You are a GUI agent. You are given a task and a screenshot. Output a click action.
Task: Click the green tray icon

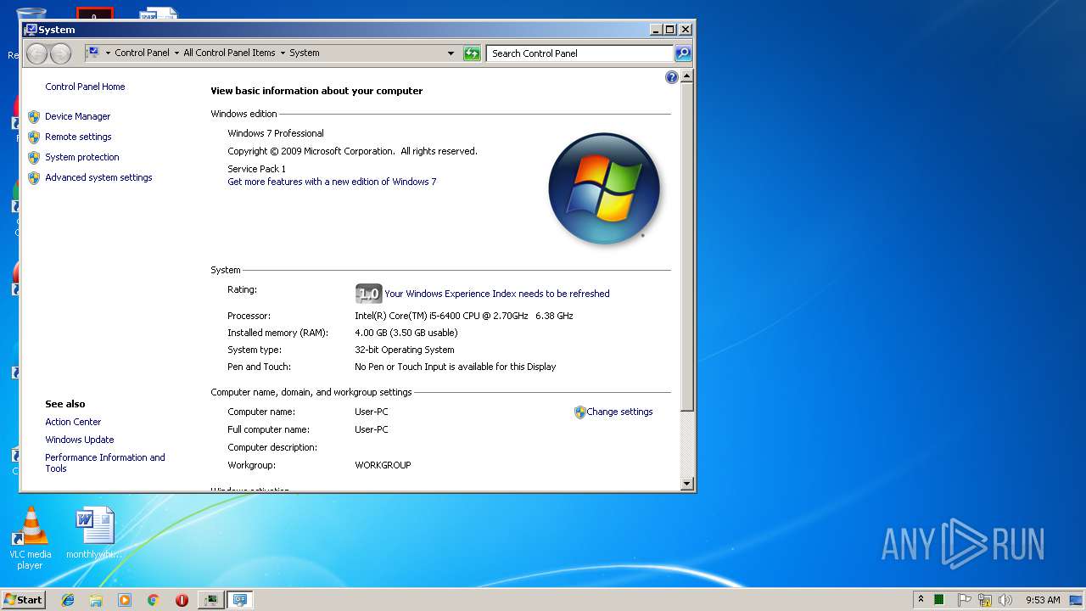(x=939, y=600)
